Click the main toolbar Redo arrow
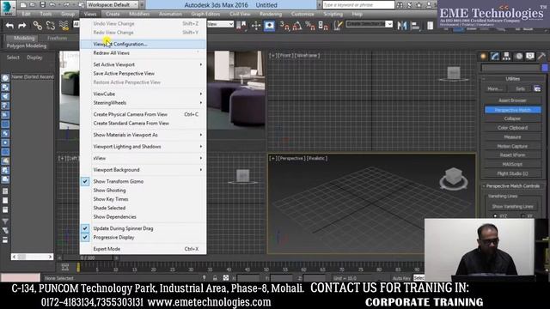Viewport: 550px width, 309px height. (22, 25)
